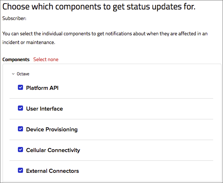Click the Device Provisioning label text

[x=52, y=130]
